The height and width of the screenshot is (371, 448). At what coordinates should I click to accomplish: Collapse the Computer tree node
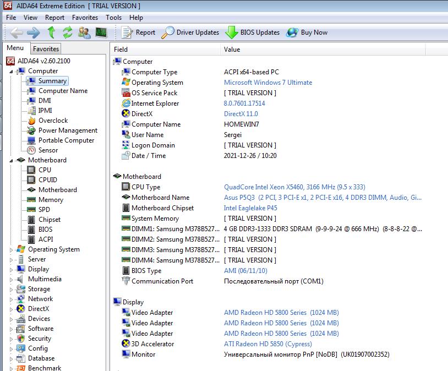coord(11,72)
